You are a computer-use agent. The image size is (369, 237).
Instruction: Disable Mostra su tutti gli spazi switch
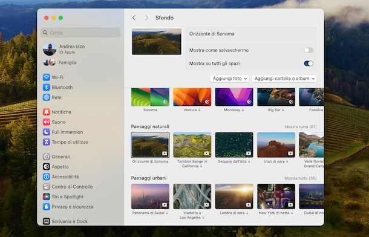tap(309, 63)
